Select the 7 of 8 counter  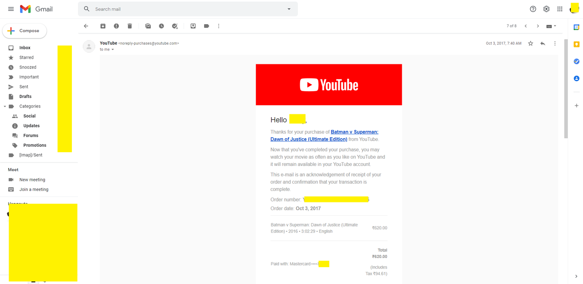(511, 26)
